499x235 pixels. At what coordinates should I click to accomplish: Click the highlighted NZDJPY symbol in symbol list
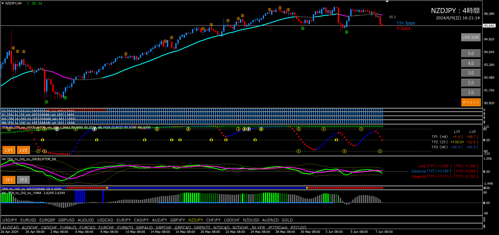click(196, 220)
